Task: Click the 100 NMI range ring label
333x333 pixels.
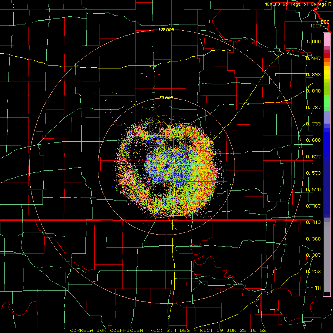Action: 166,29
